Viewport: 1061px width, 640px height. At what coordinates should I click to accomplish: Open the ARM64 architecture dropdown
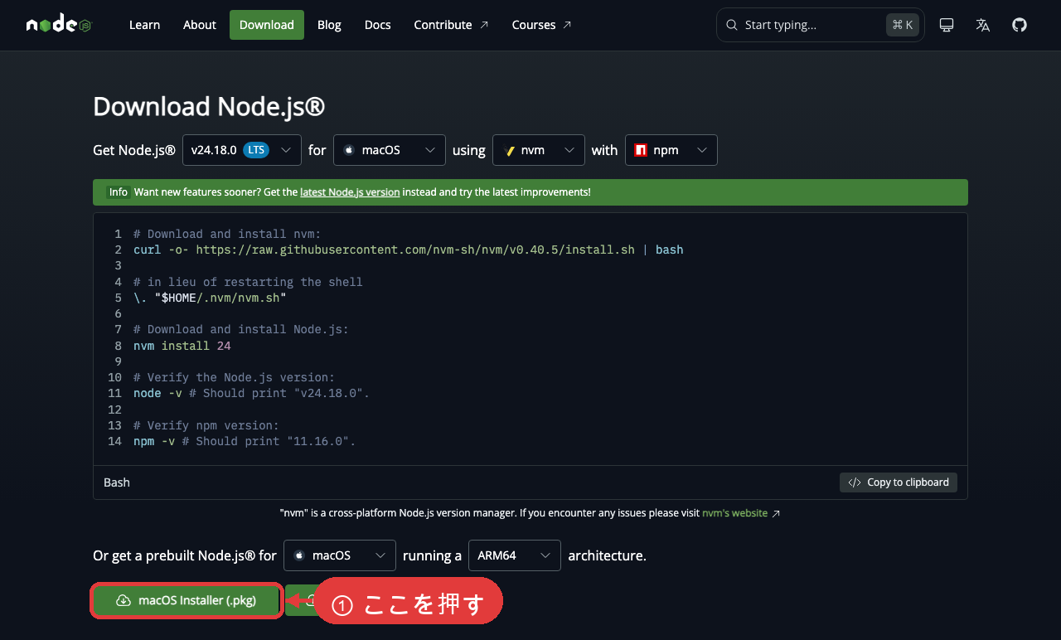click(515, 555)
